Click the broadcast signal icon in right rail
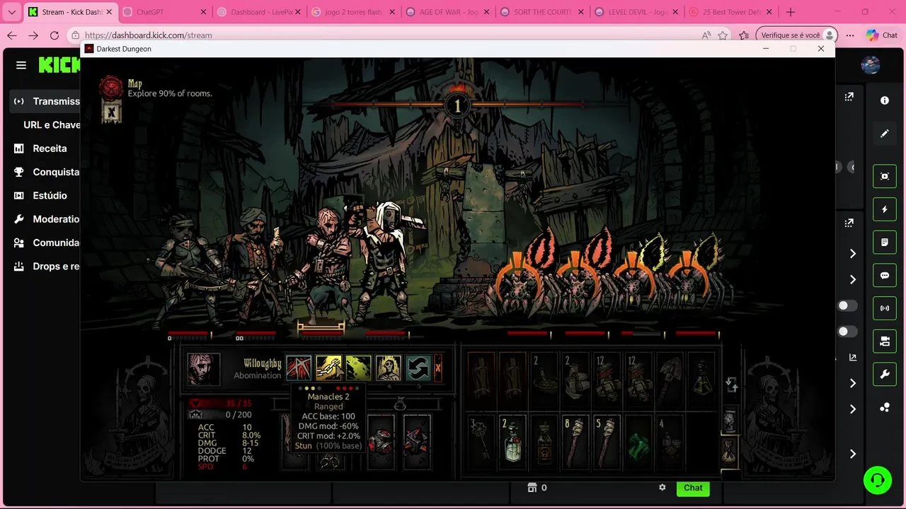The width and height of the screenshot is (906, 509). (885, 308)
